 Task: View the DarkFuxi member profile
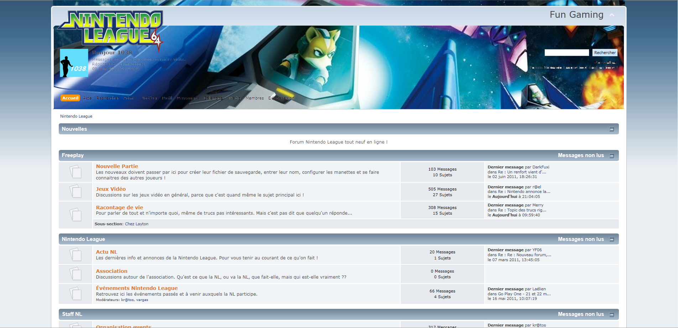coord(541,167)
